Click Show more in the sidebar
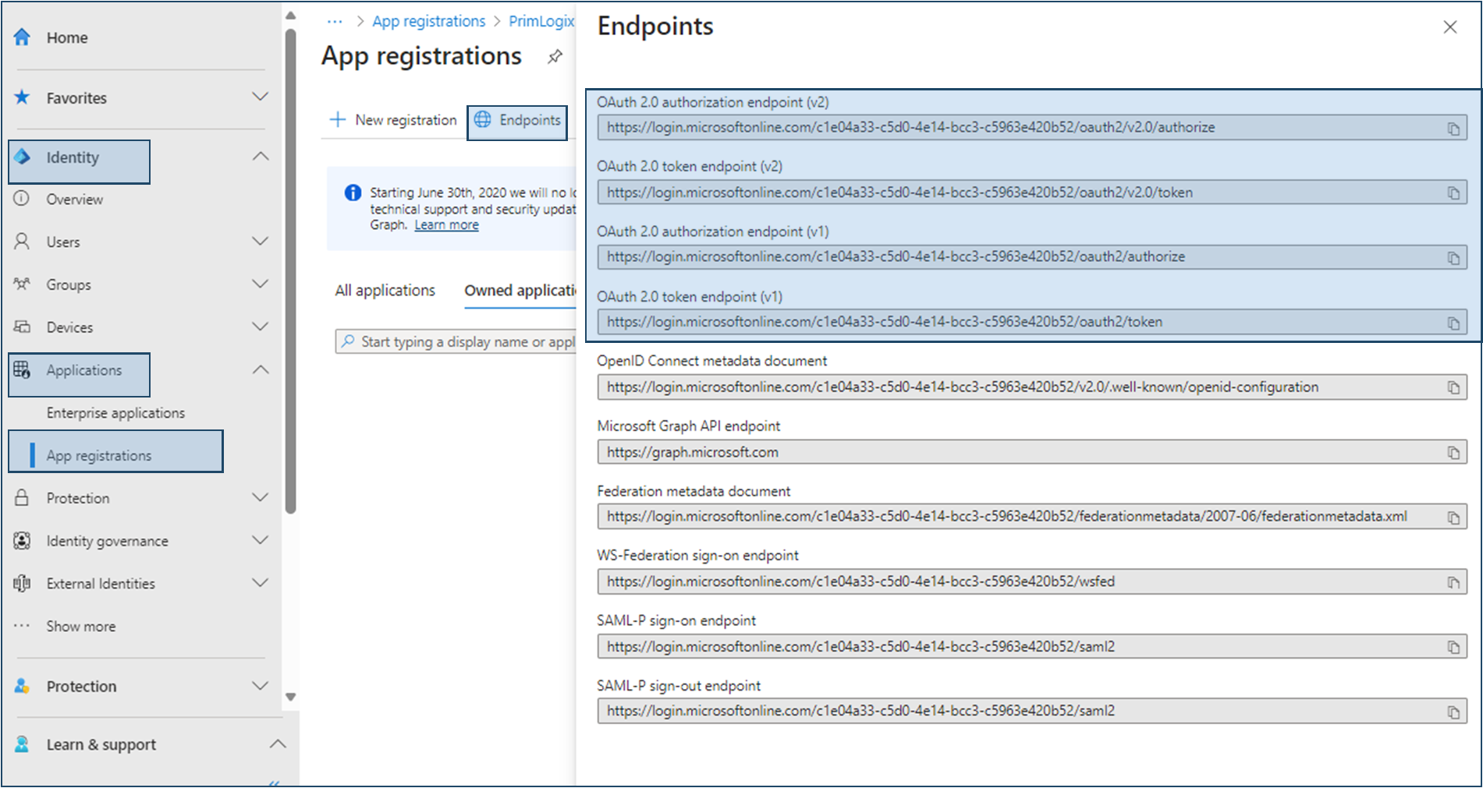This screenshot has height=788, width=1483. (x=80, y=627)
